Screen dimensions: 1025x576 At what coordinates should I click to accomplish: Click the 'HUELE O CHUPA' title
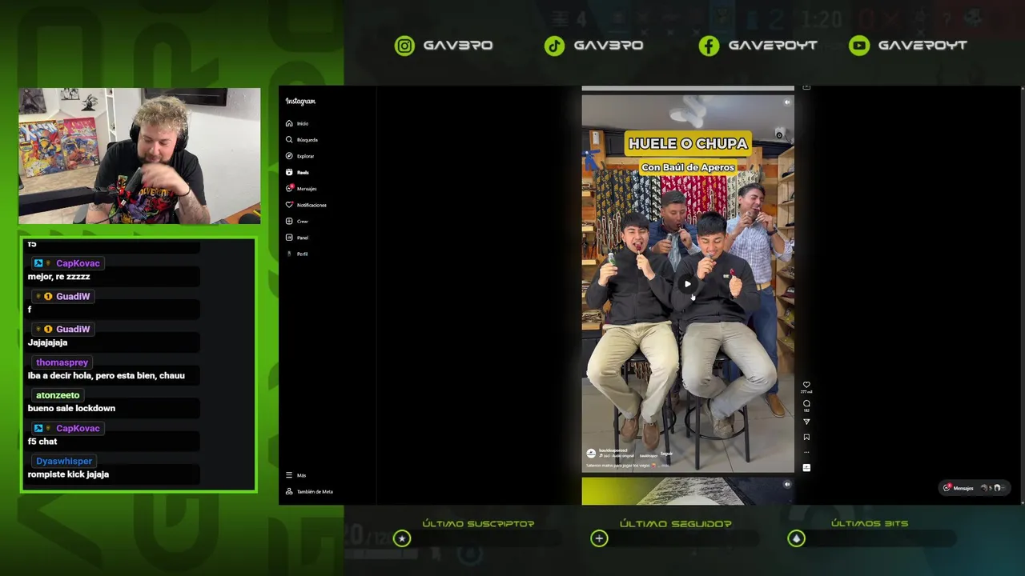(688, 144)
